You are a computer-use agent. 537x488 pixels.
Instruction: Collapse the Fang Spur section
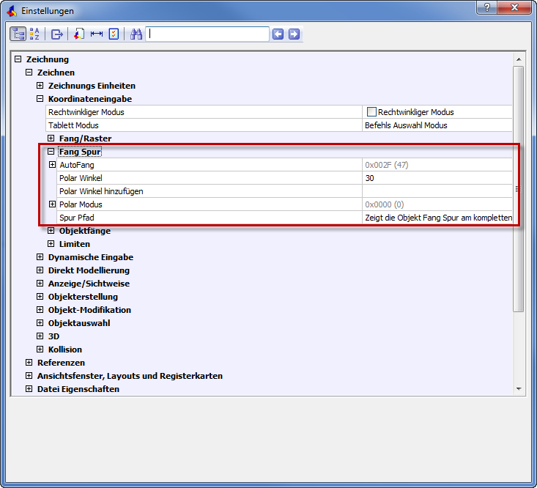(51, 152)
